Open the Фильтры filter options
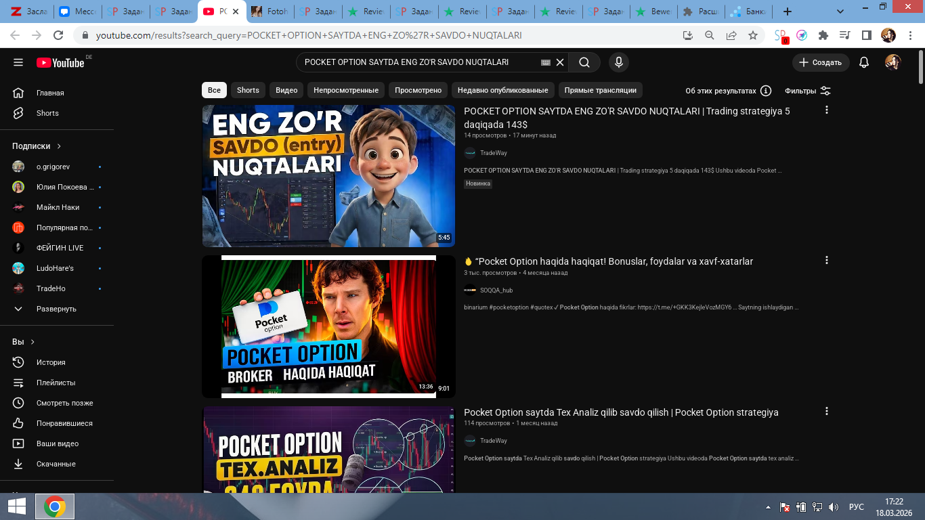 point(807,91)
